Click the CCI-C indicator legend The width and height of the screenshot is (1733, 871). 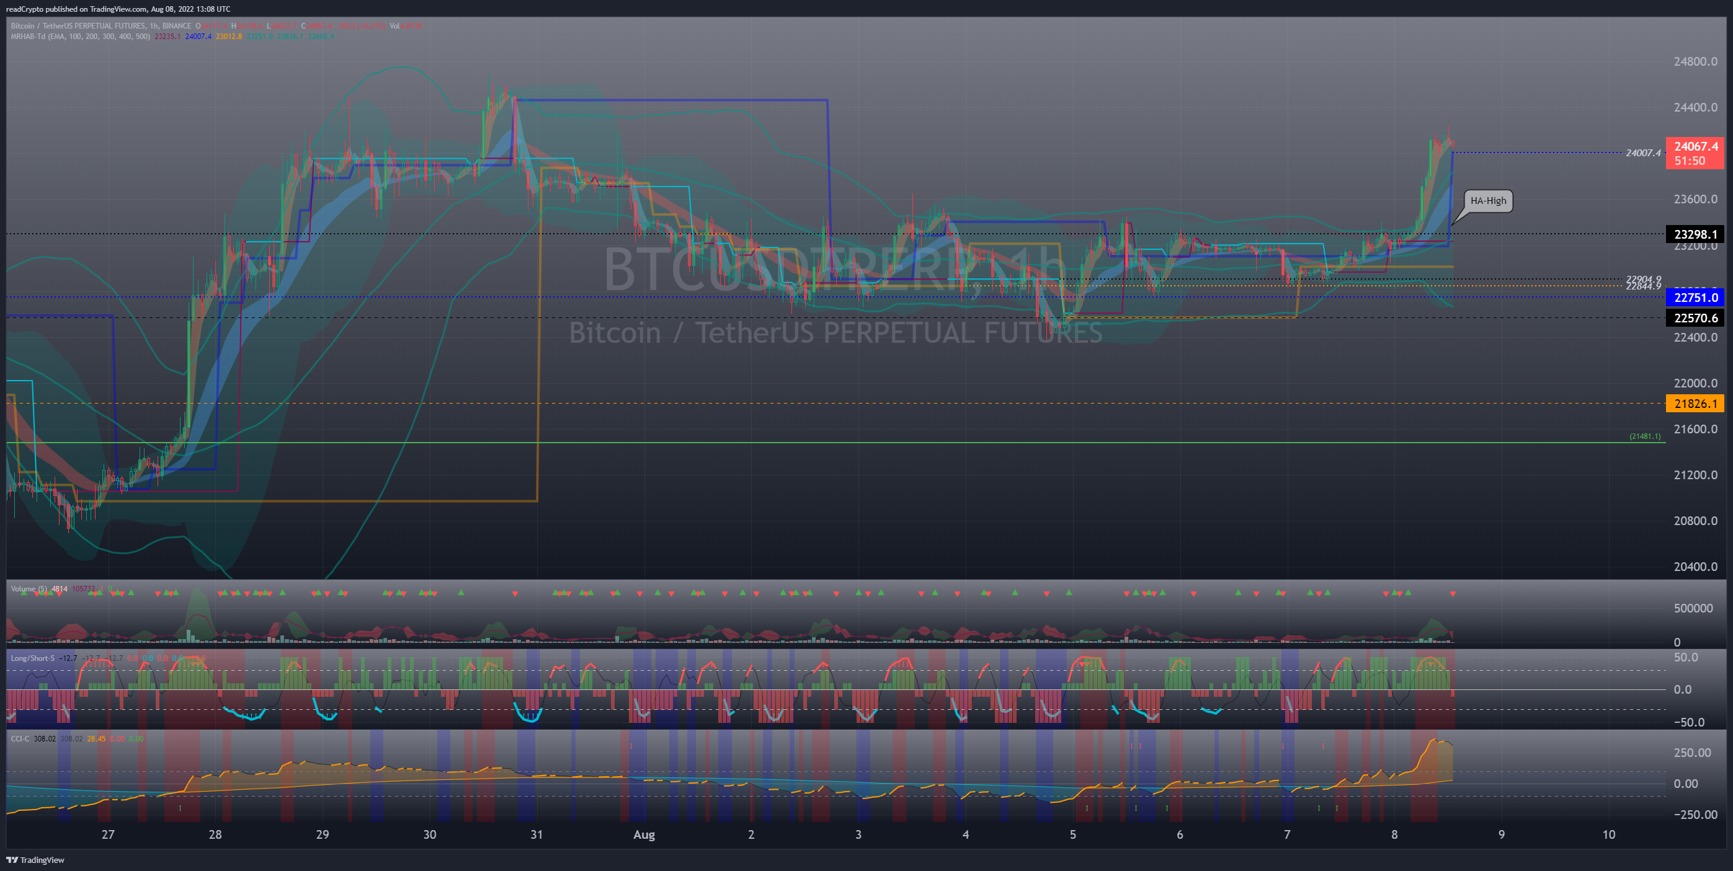tap(20, 738)
